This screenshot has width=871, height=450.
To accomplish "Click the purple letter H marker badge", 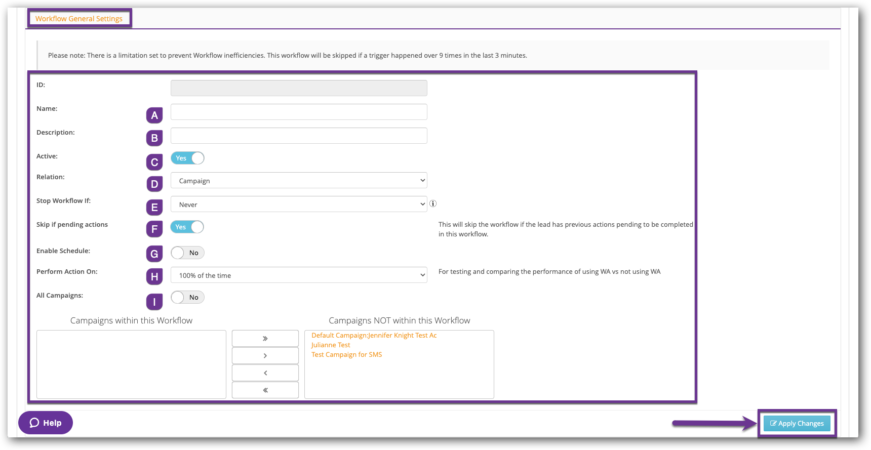I will tap(154, 276).
